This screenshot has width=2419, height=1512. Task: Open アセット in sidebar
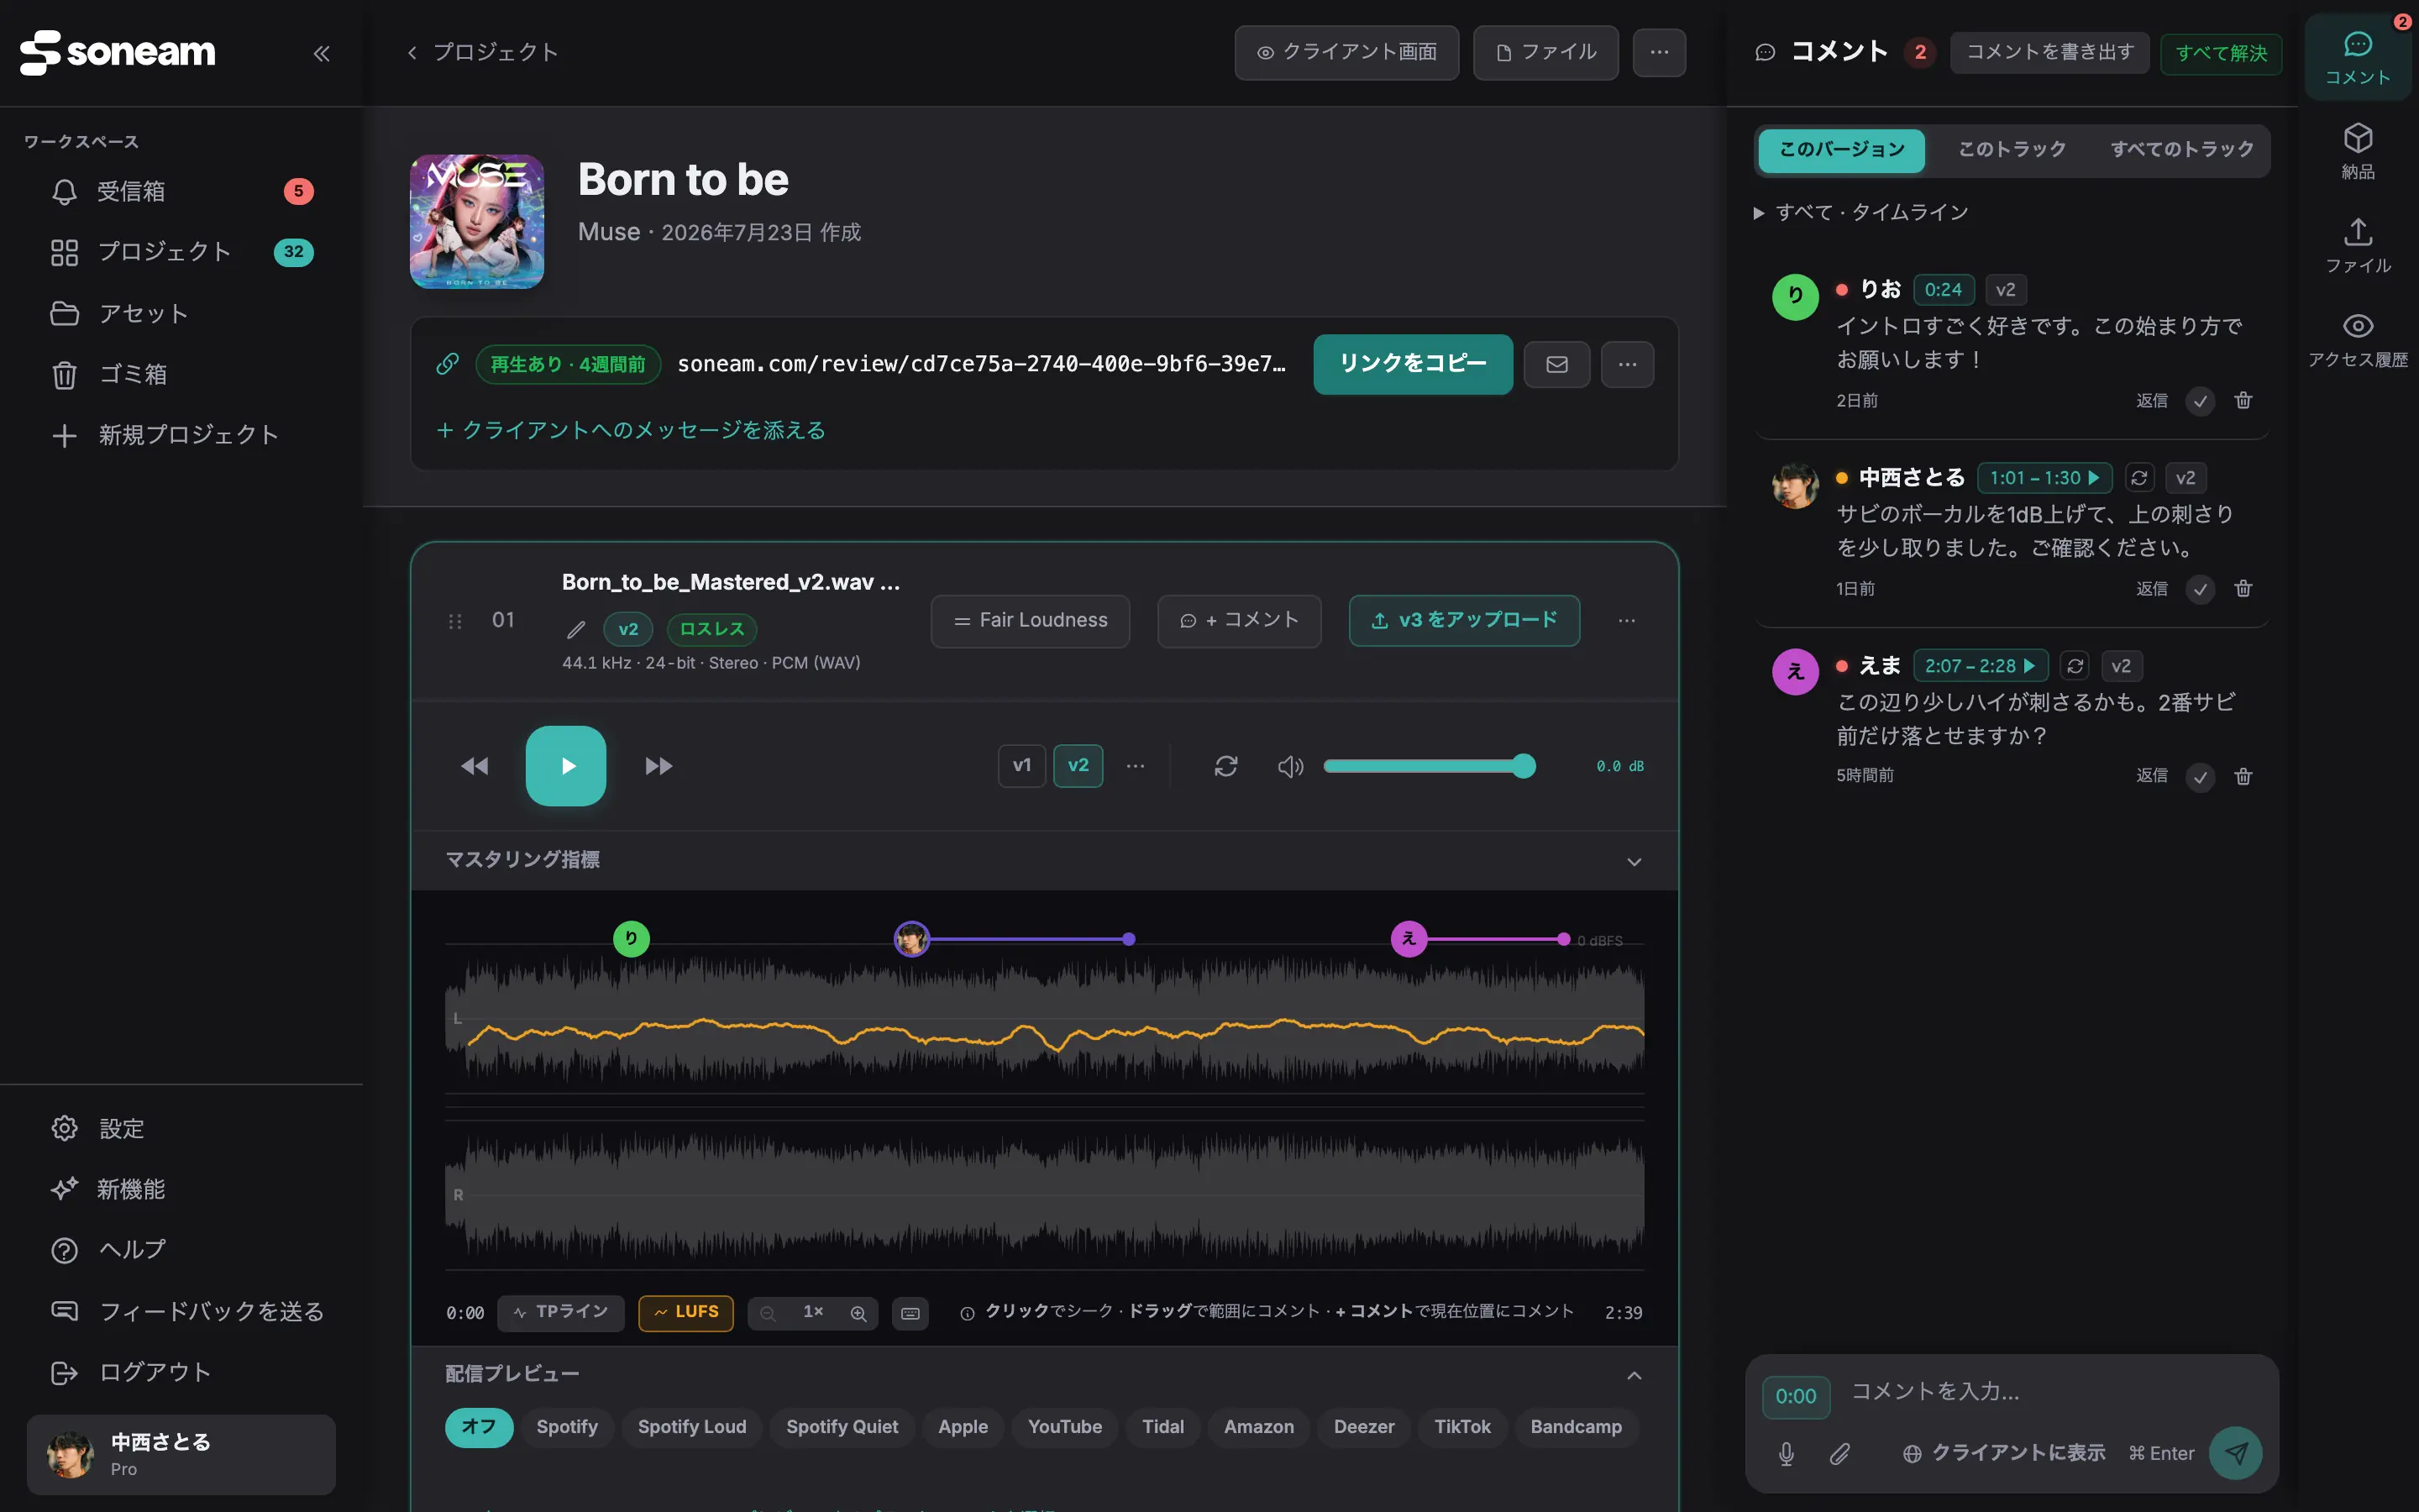tap(181, 313)
